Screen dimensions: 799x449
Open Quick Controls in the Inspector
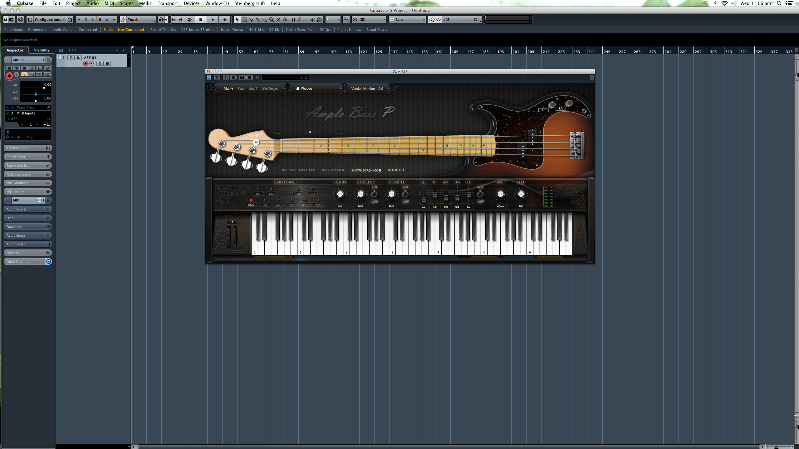(22, 261)
